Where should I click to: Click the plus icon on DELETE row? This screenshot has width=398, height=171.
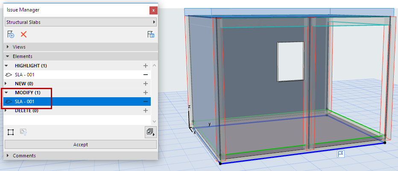coord(146,110)
